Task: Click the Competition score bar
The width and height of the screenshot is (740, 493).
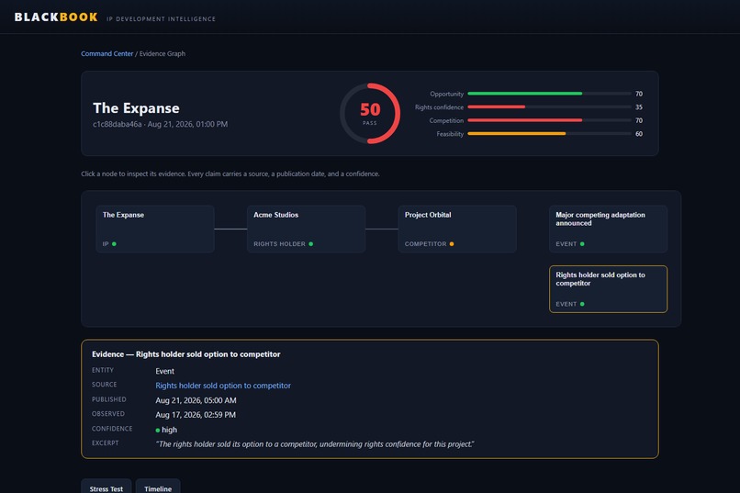Action: [x=549, y=120]
